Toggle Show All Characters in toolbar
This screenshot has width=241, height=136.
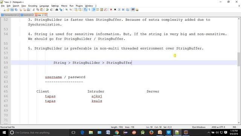[x=89, y=10]
